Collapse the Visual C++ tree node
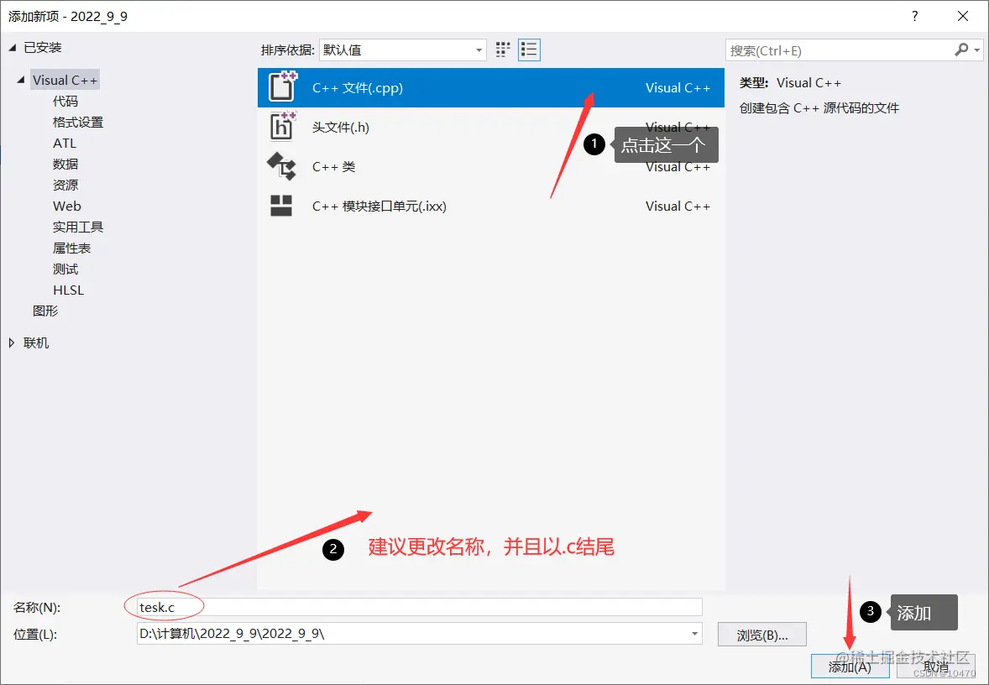This screenshot has height=685, width=989. 19,79
